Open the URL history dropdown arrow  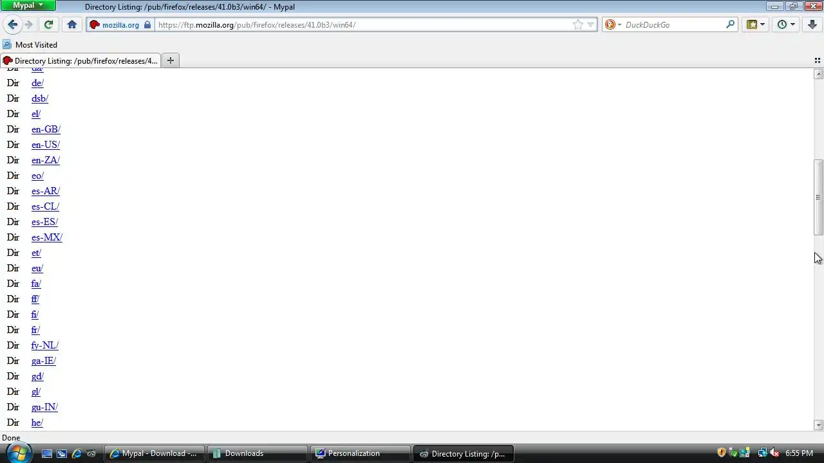point(591,24)
